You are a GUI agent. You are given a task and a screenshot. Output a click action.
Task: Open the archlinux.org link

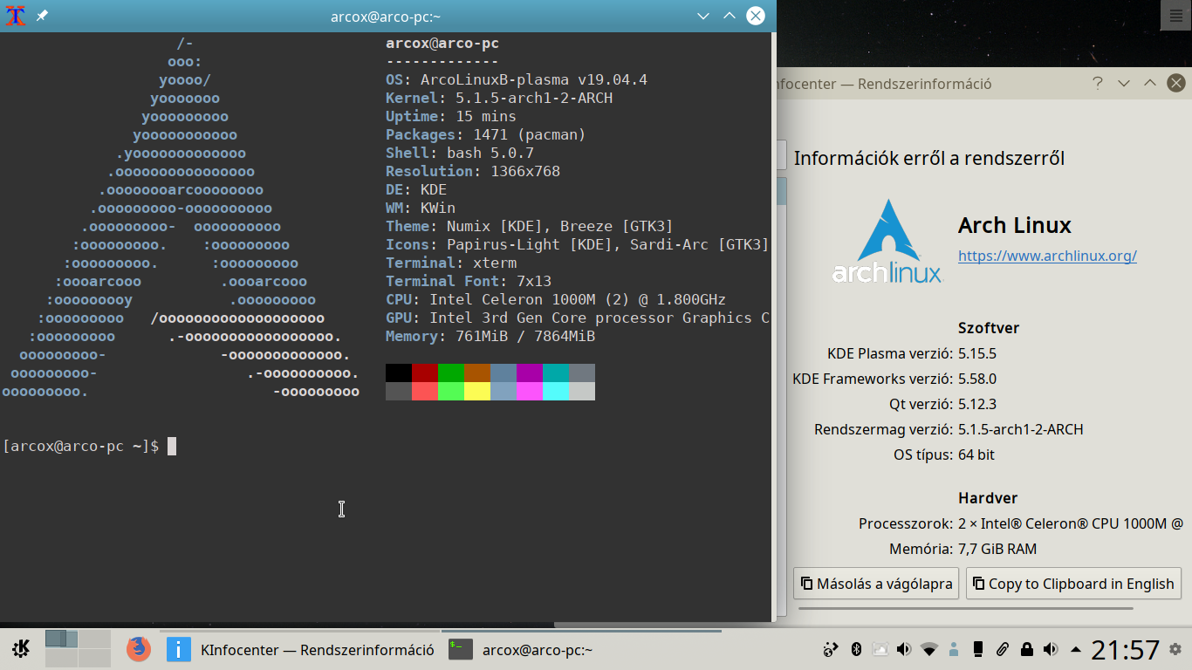[1047, 256]
